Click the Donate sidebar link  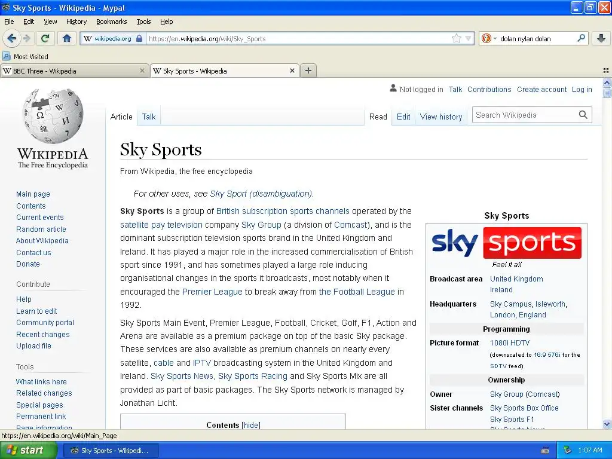point(27,264)
